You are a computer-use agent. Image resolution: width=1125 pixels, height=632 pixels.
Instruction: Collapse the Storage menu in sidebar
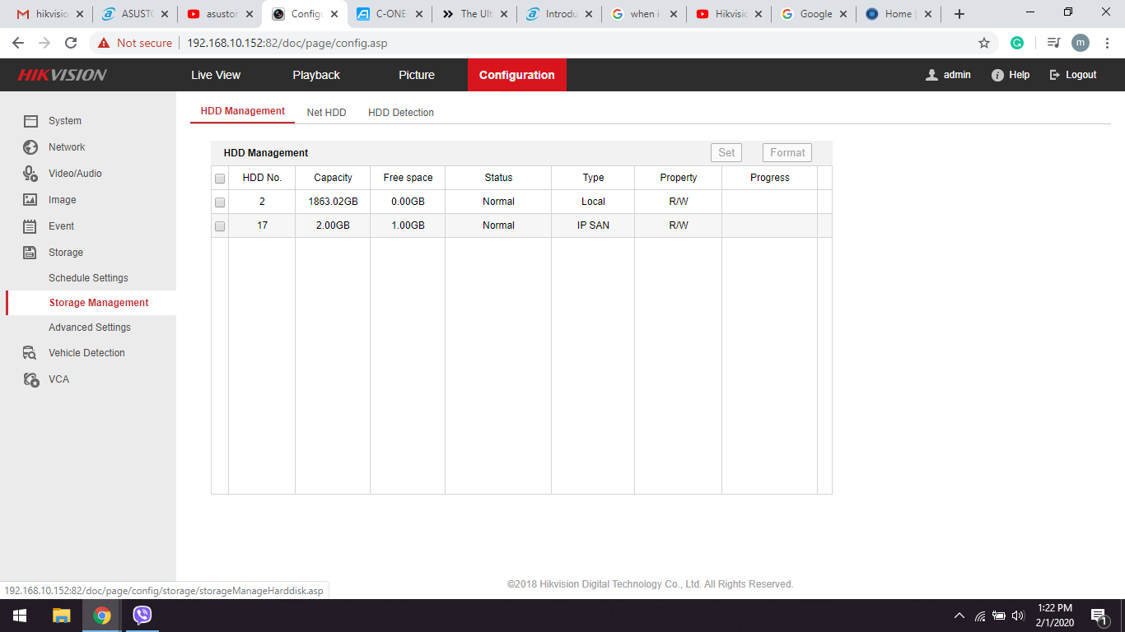(x=65, y=253)
